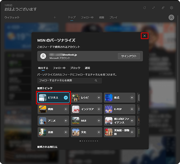The image size is (180, 164).
Task: Add インテリア topic using plus icon
Action: pos(99,109)
